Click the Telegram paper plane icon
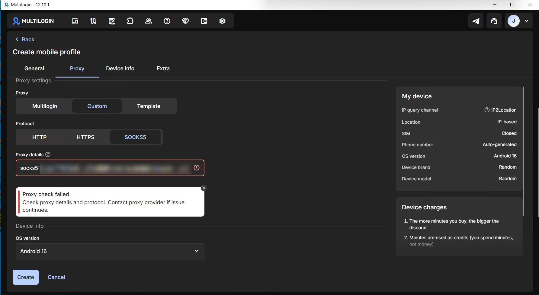Screen dimensions: 539x295 pyautogui.click(x=476, y=21)
